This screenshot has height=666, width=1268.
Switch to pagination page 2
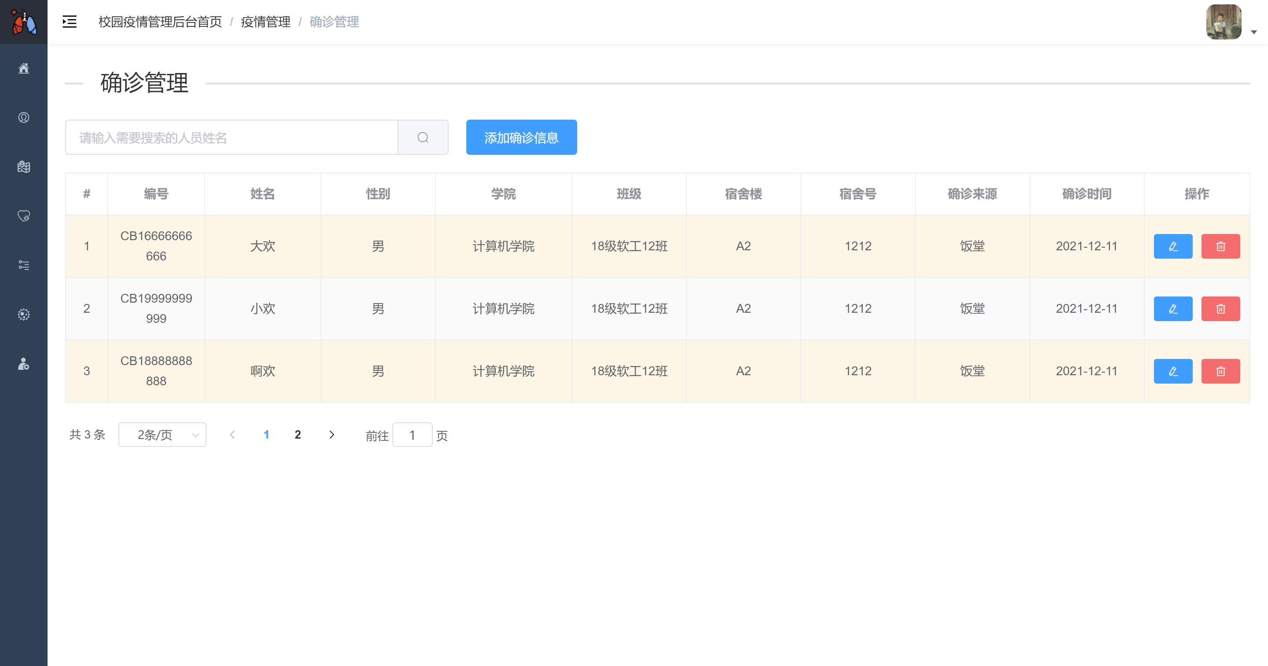tap(297, 434)
